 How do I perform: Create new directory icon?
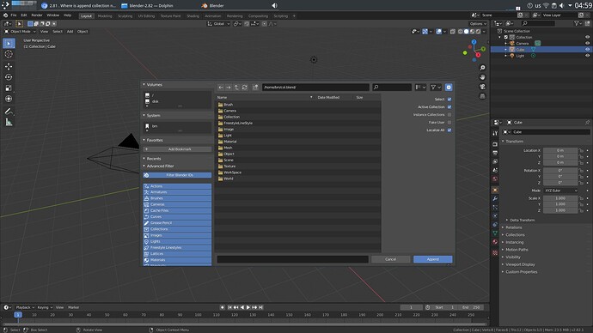(255, 88)
